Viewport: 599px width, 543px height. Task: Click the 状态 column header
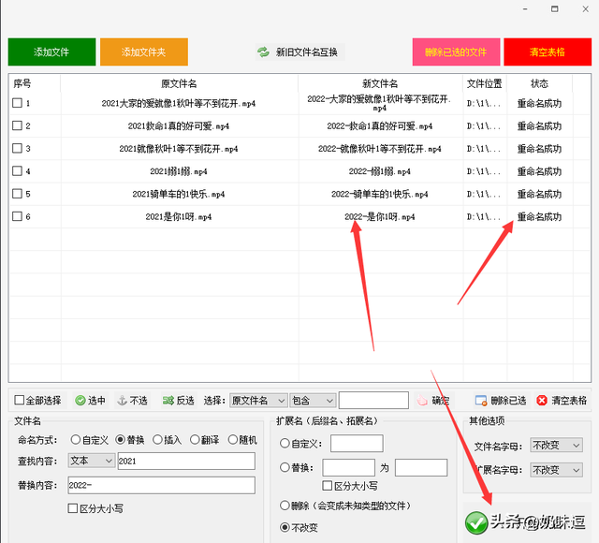click(x=539, y=83)
